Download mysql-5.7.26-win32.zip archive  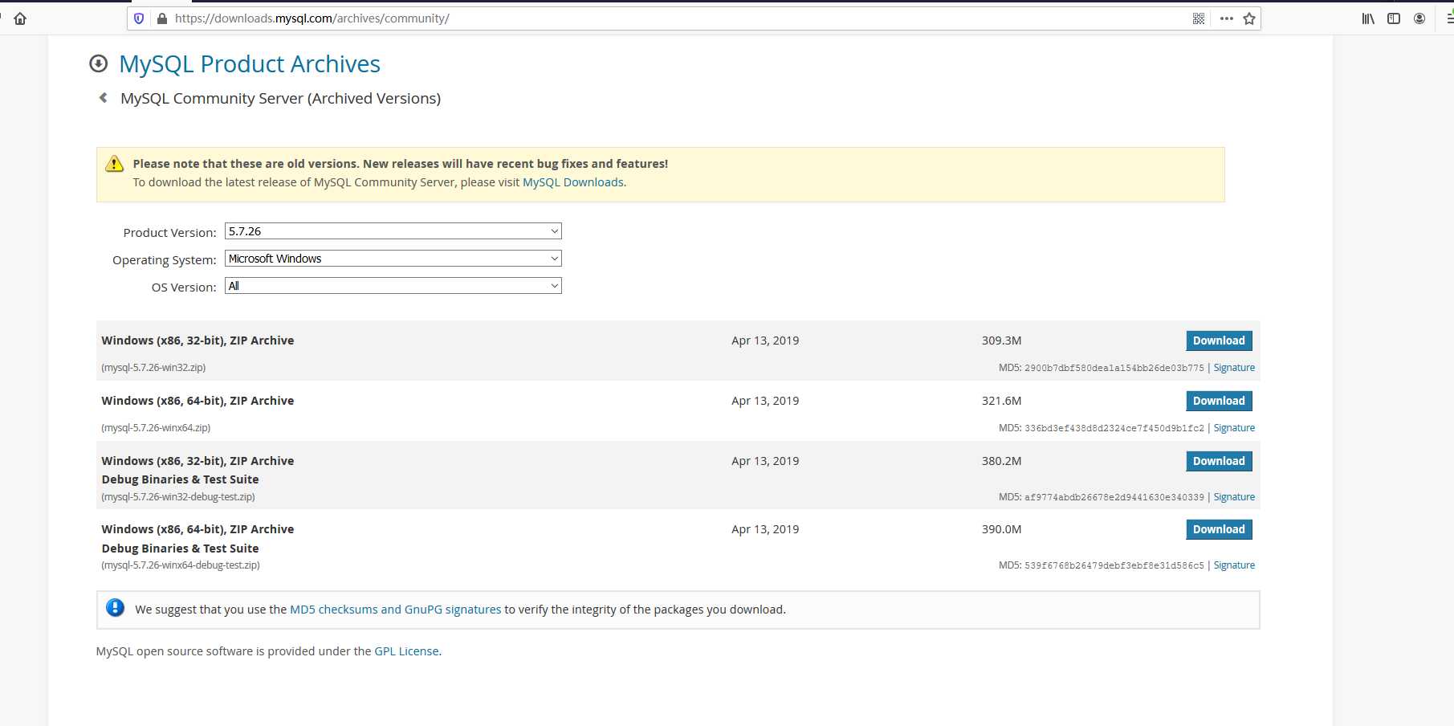pyautogui.click(x=1219, y=341)
